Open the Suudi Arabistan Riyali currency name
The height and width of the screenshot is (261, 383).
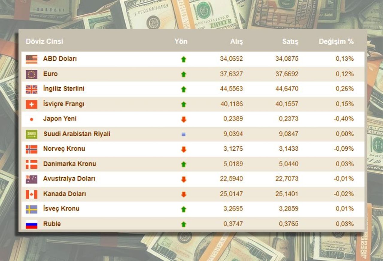[77, 134]
